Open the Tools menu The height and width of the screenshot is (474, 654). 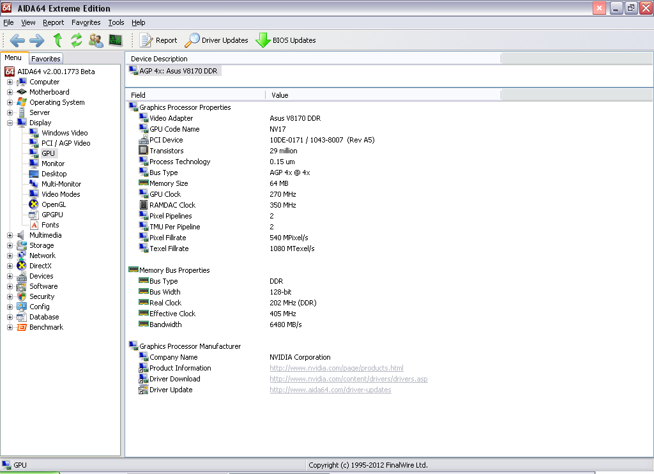click(x=116, y=22)
